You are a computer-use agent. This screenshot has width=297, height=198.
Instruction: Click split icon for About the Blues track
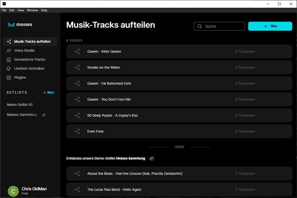[77, 173]
